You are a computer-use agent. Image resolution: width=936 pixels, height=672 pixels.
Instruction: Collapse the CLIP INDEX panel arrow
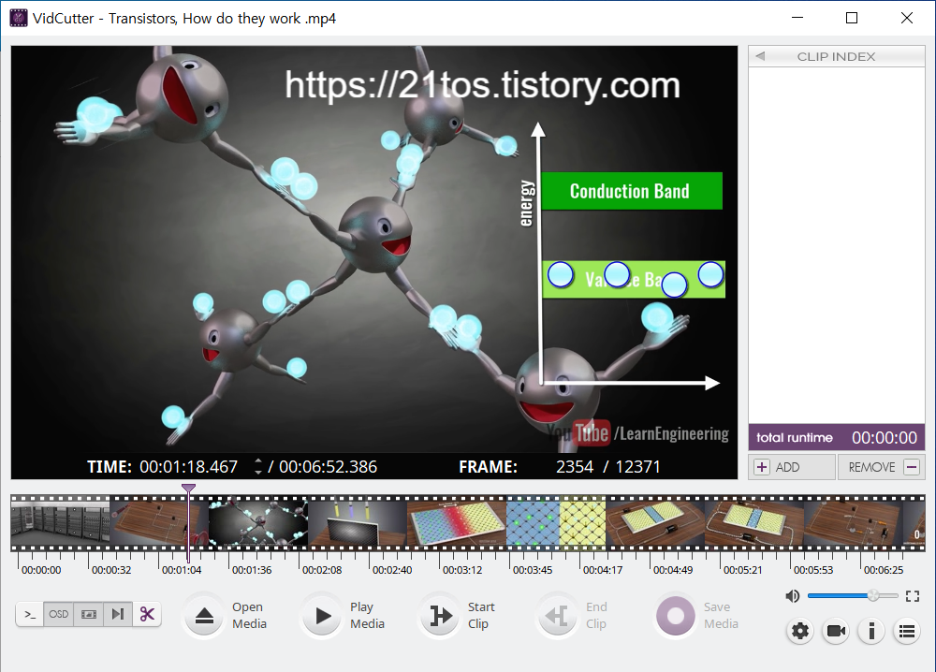pos(760,56)
